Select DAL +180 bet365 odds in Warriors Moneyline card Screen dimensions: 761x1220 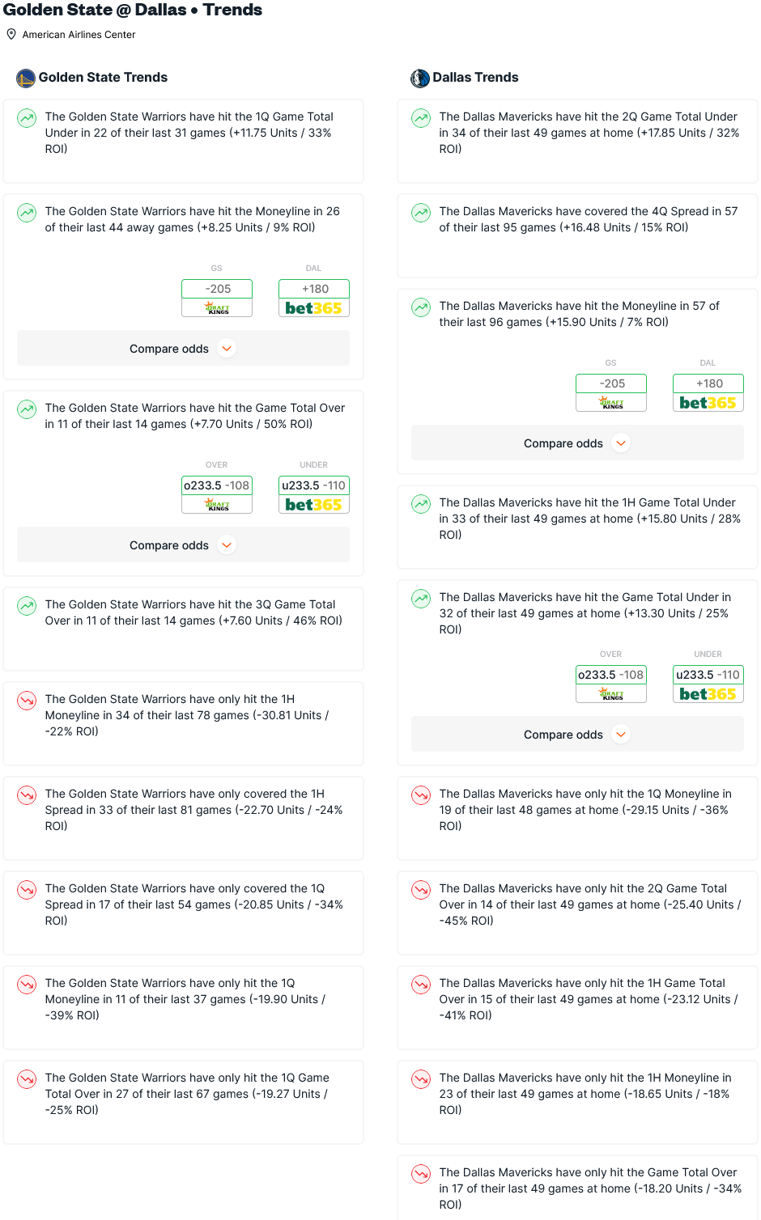click(314, 298)
